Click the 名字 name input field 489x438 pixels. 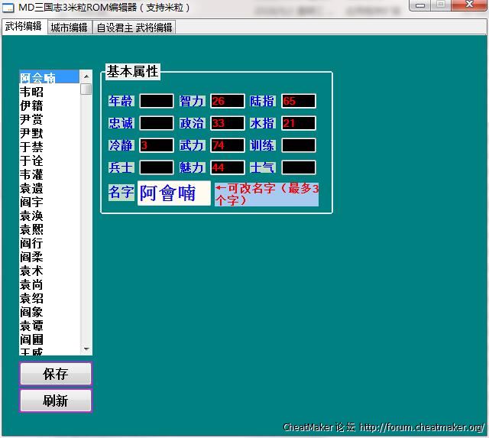point(173,193)
